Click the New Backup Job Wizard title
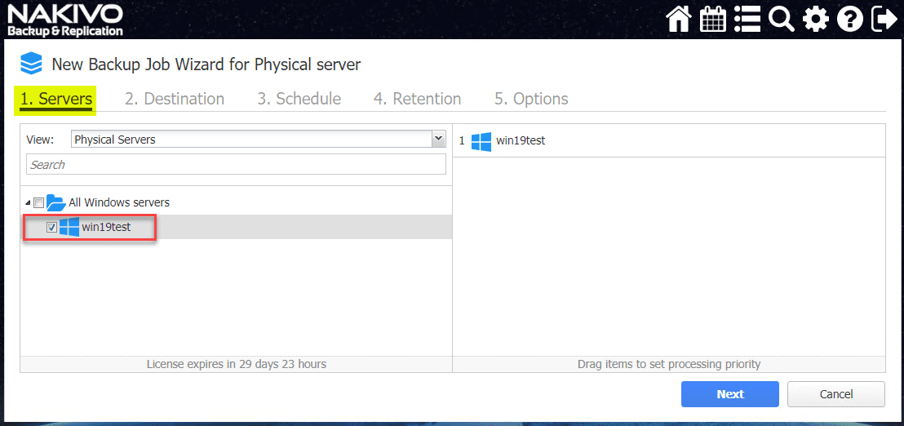This screenshot has width=904, height=426. [x=206, y=64]
